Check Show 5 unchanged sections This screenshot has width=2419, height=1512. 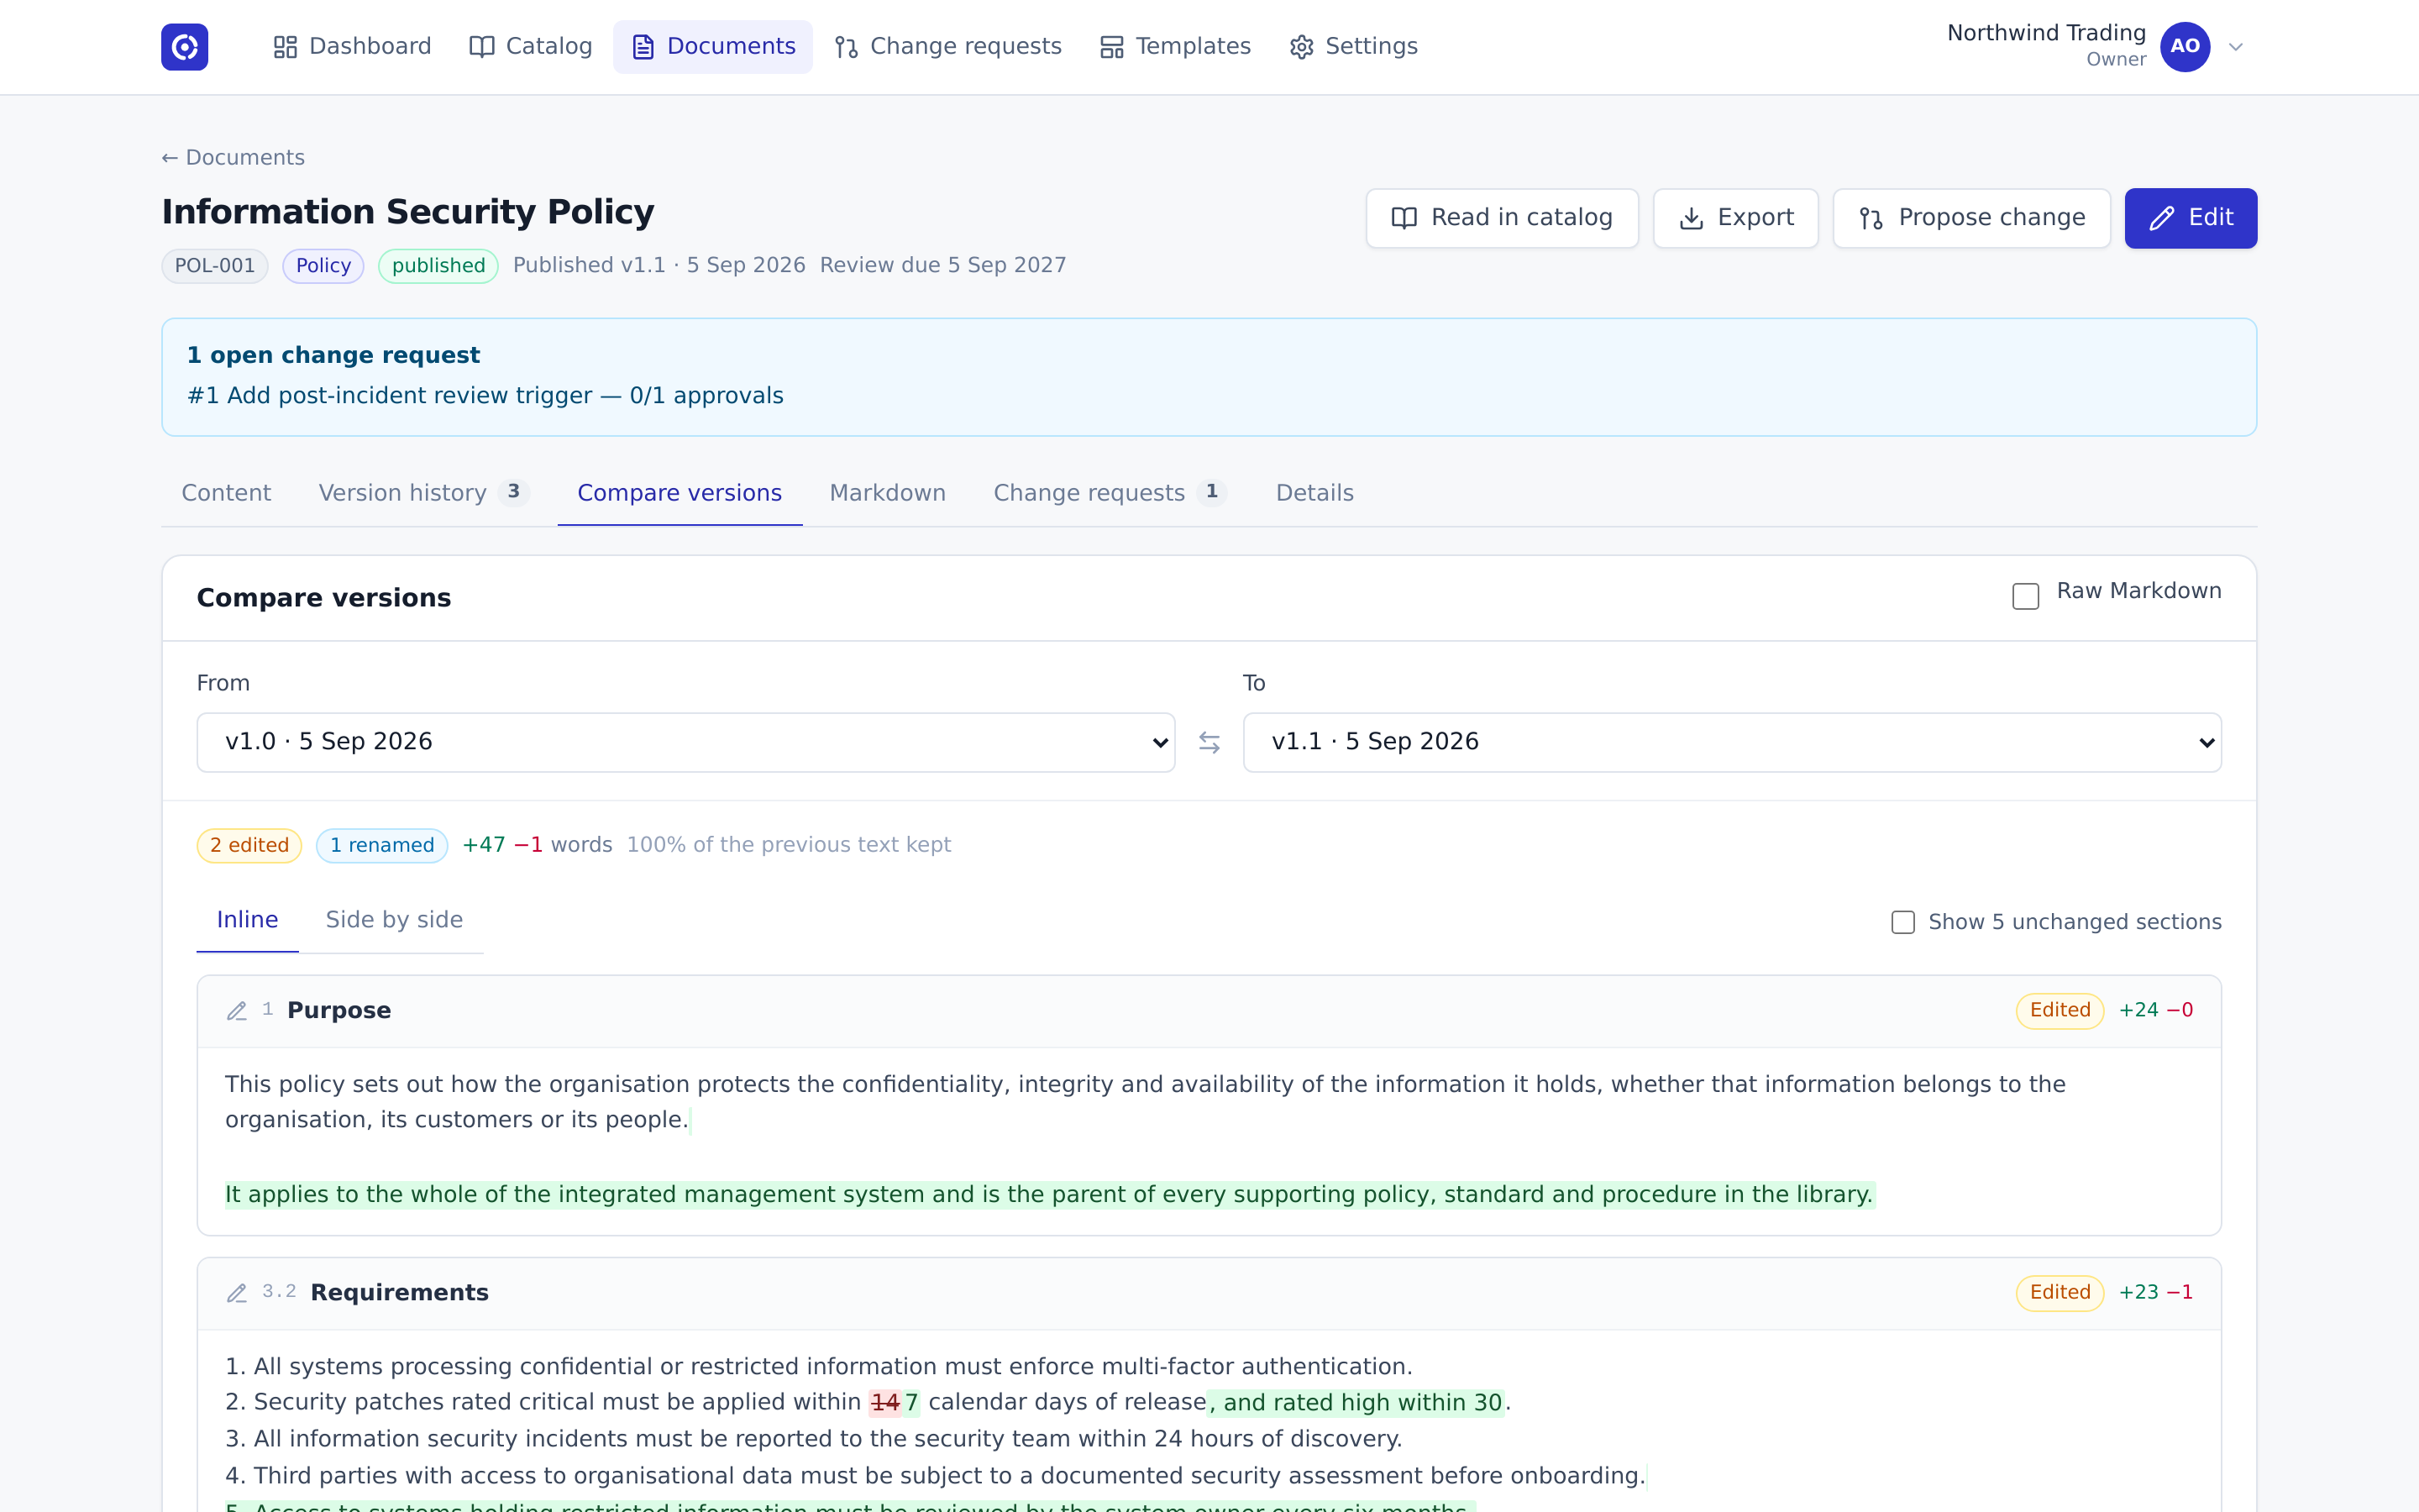click(1903, 922)
